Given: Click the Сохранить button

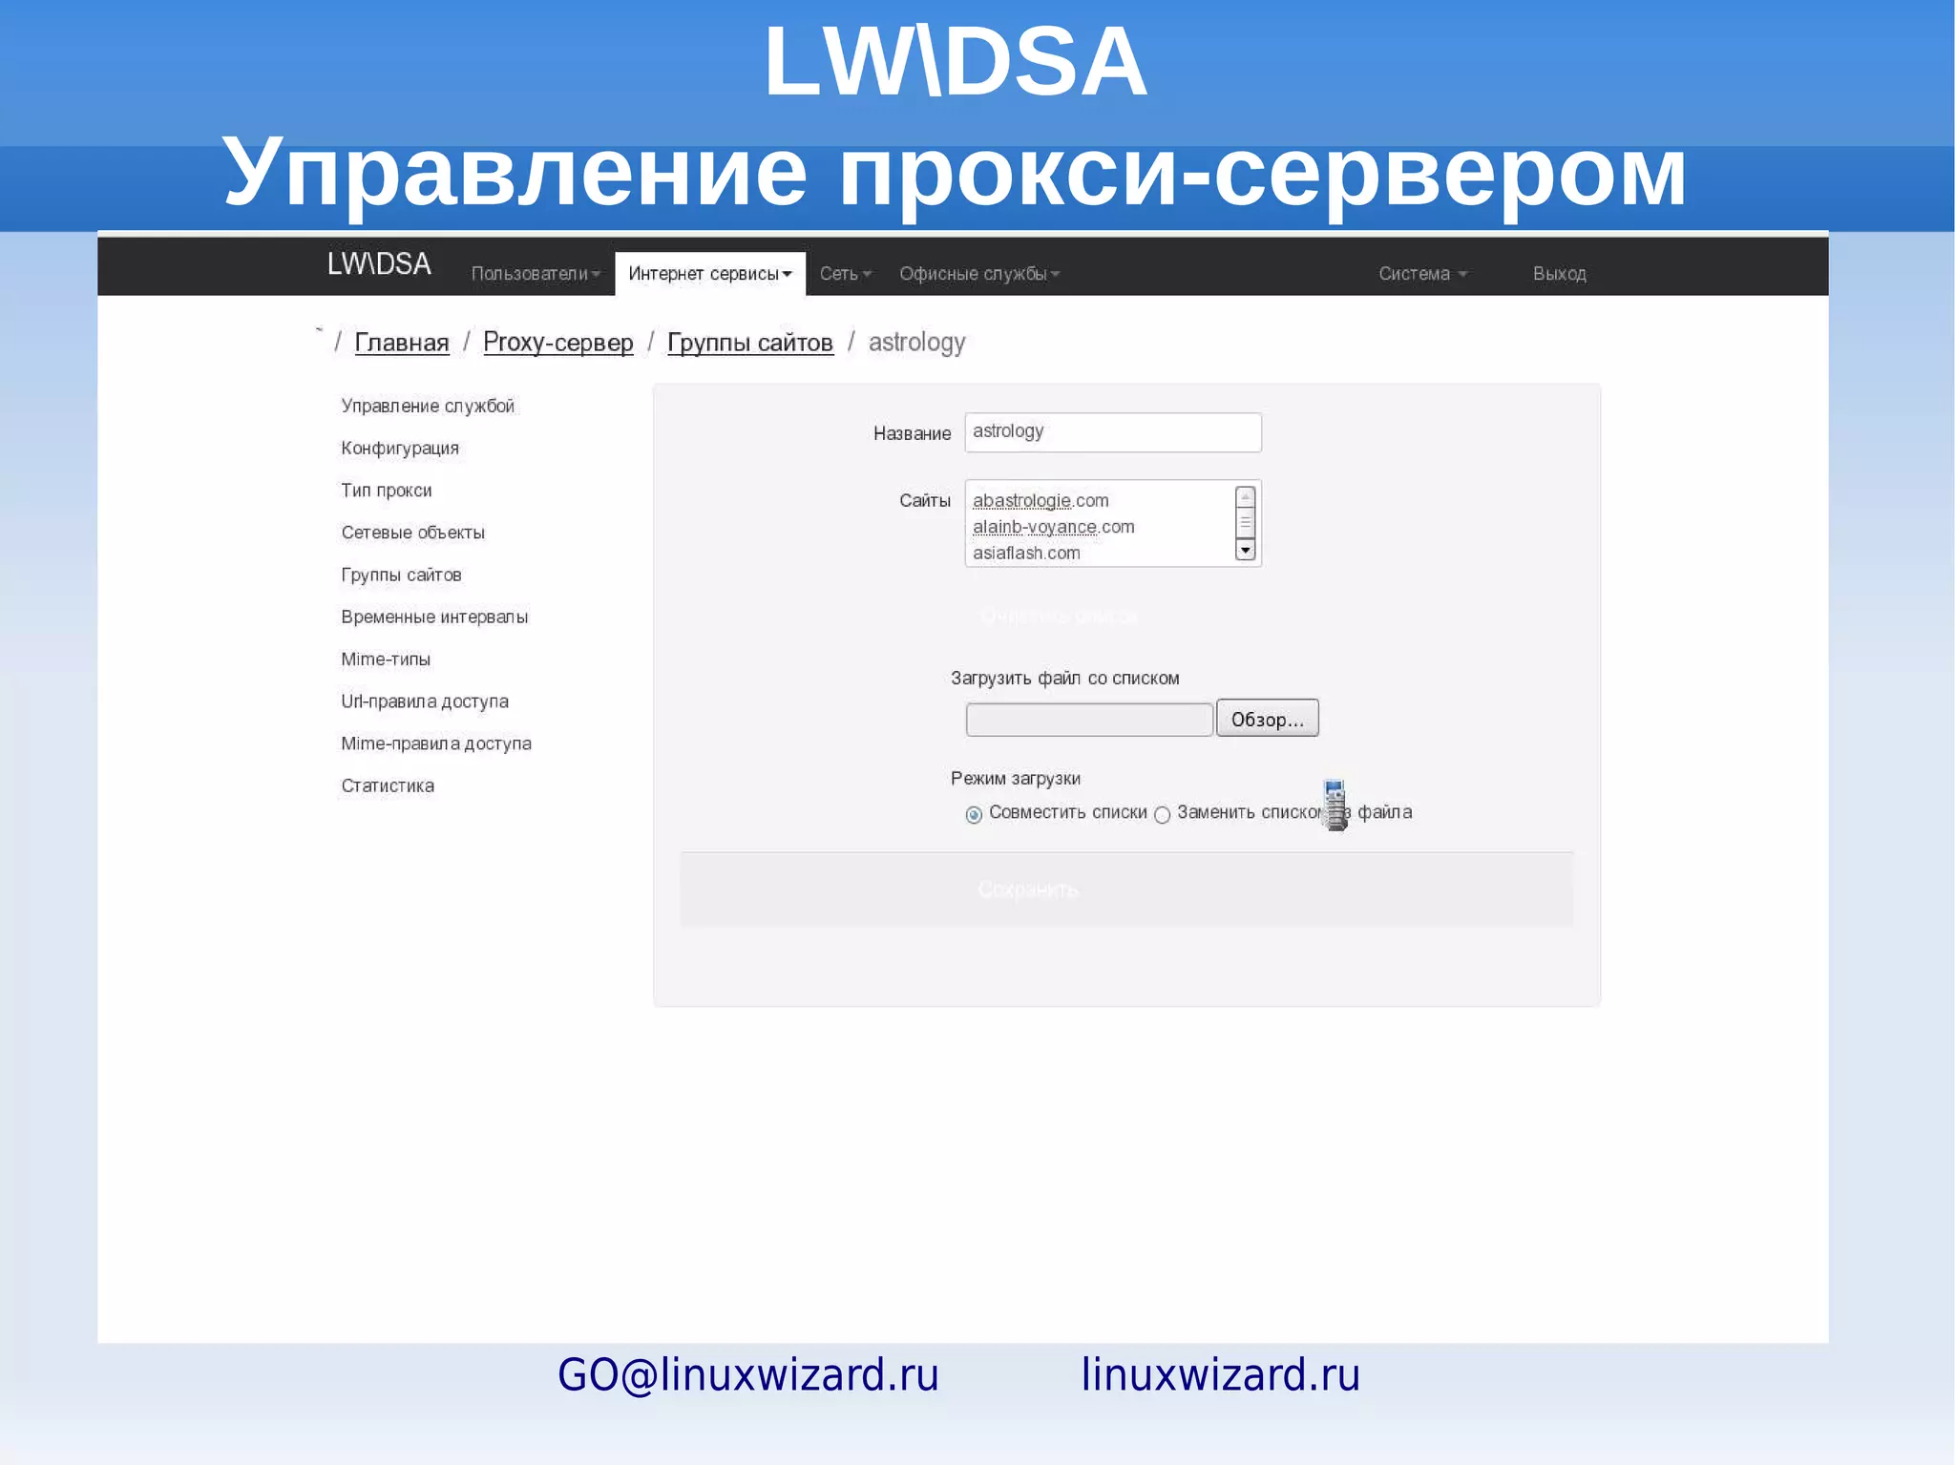Looking at the screenshot, I should tap(1028, 889).
